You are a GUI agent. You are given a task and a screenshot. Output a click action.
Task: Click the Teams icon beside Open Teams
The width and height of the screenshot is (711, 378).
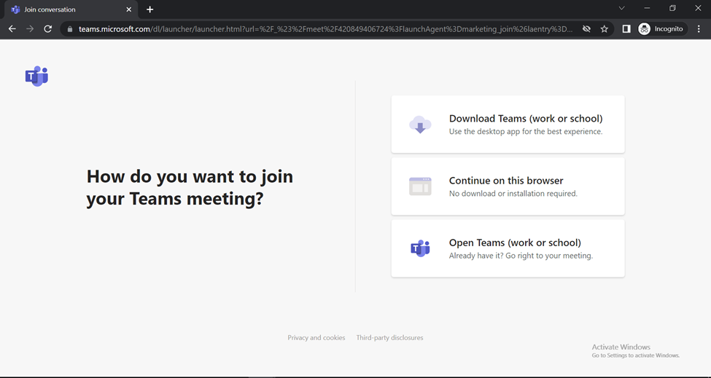(420, 248)
